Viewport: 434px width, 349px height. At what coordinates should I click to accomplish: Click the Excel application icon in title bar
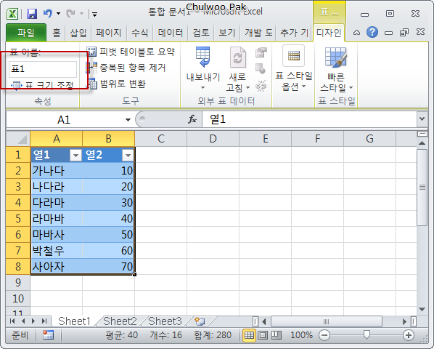(x=12, y=13)
